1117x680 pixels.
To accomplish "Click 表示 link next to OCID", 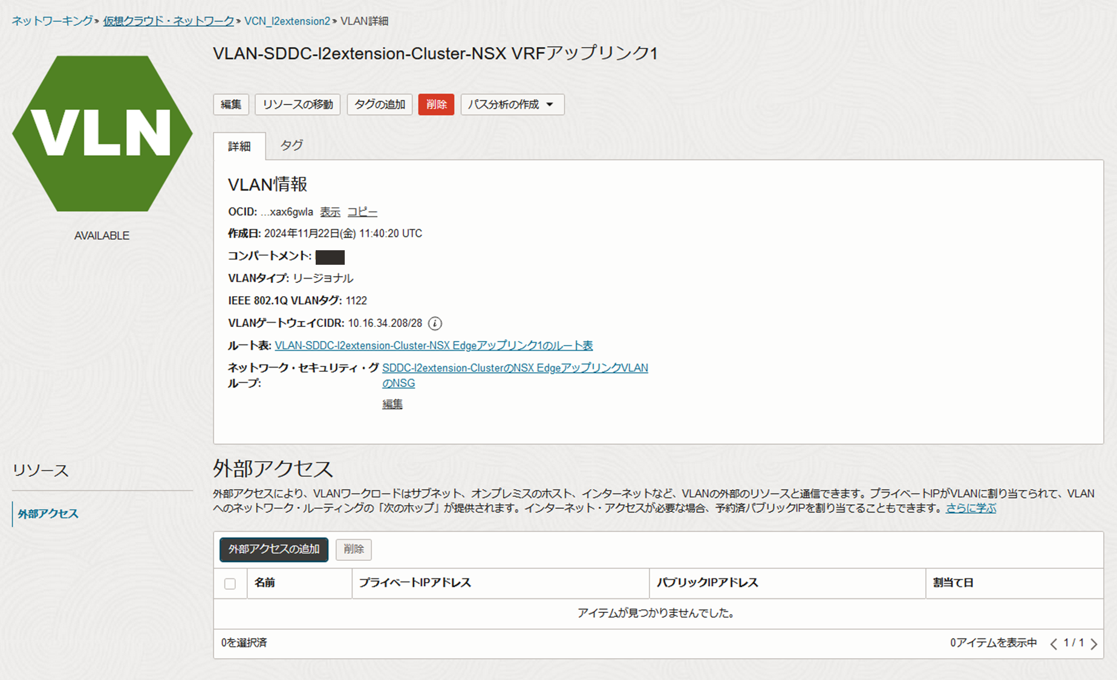I will (330, 212).
